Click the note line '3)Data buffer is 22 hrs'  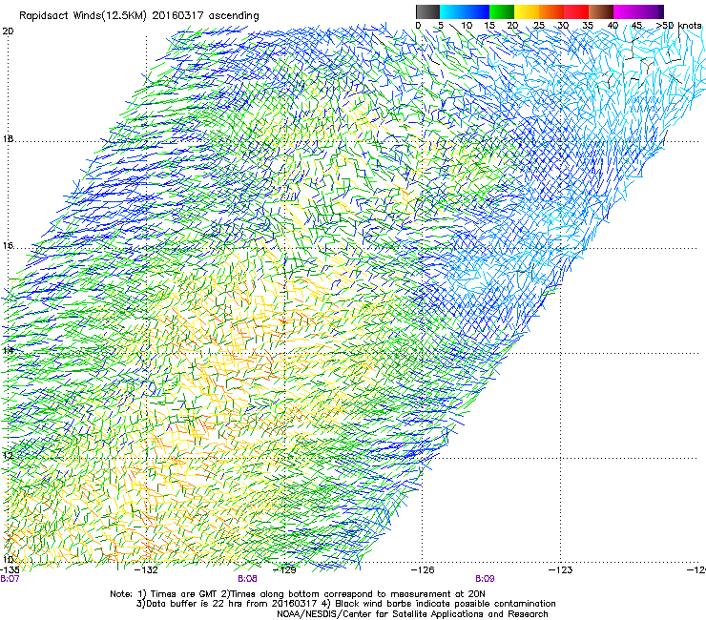point(345,604)
